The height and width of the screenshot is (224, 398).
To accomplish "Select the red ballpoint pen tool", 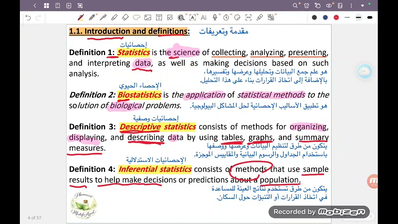I will 81,17.
